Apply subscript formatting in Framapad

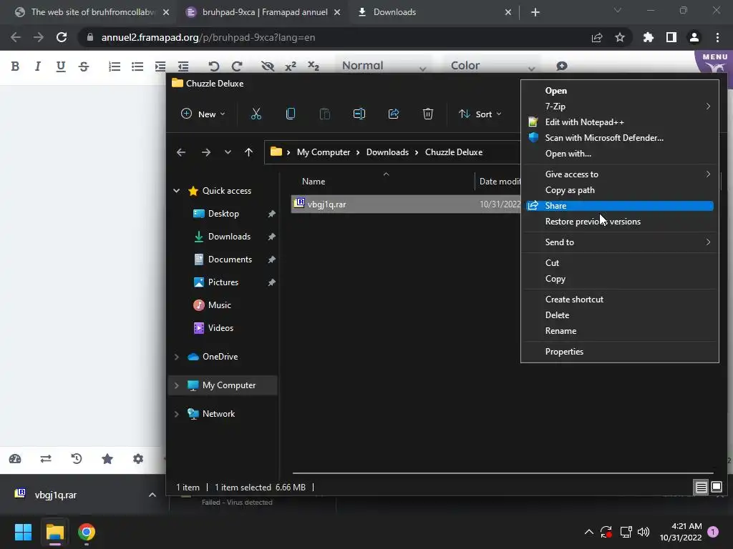click(x=314, y=66)
